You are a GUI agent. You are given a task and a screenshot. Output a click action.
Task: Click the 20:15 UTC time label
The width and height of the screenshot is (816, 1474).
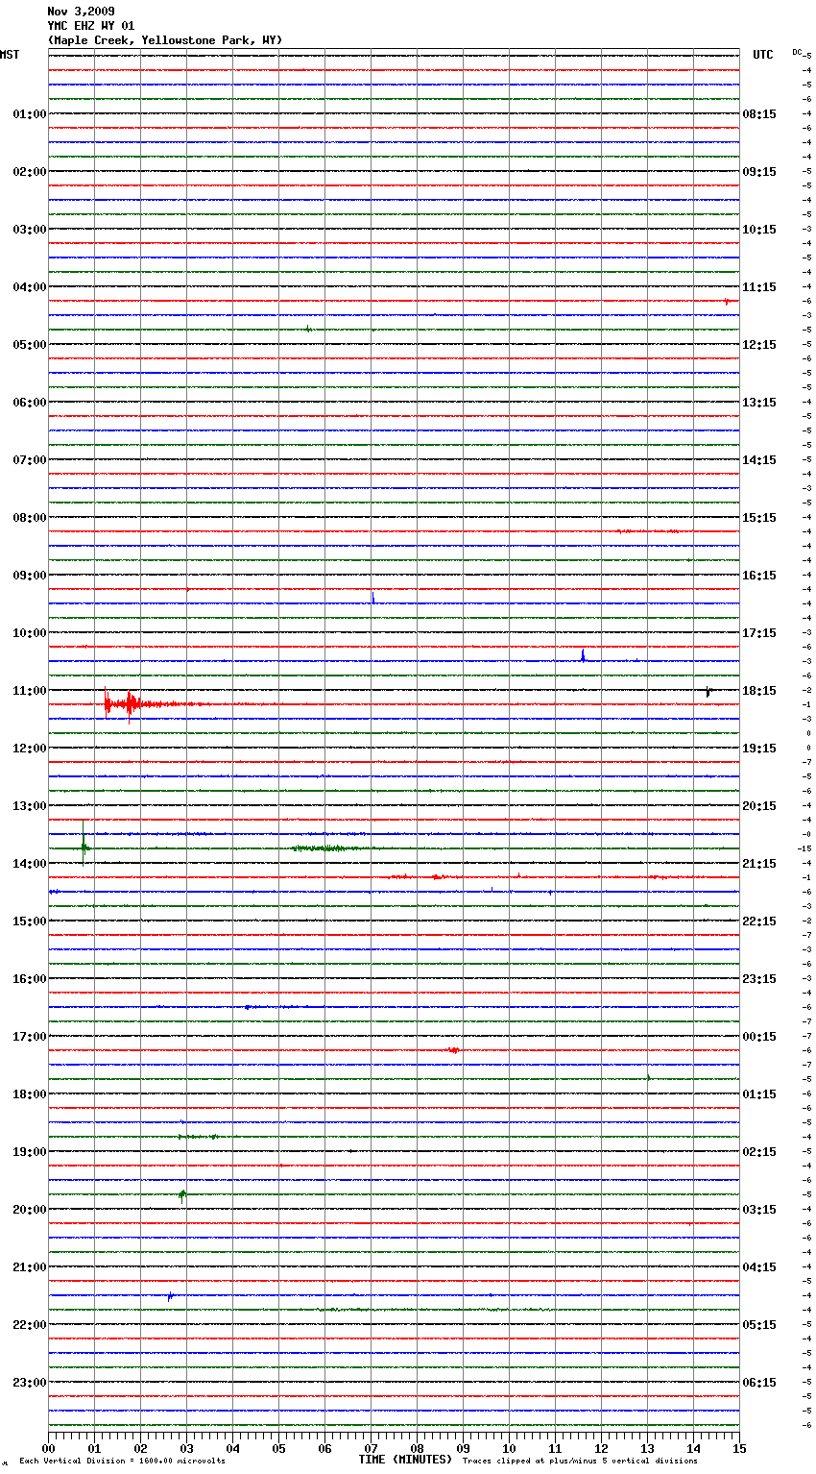(x=759, y=805)
